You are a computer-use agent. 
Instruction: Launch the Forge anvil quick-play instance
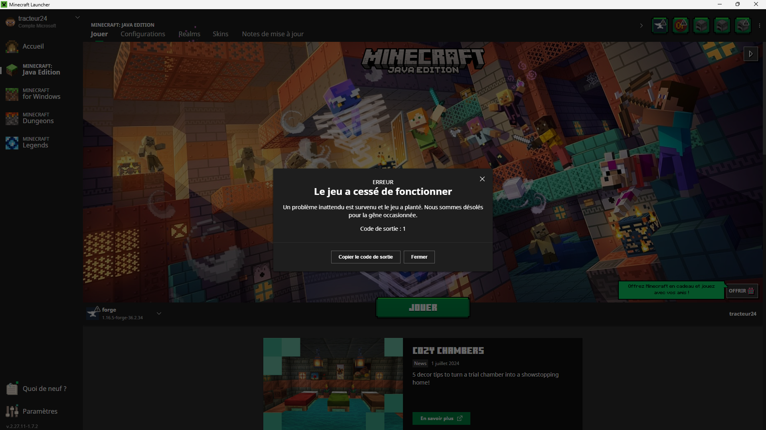(660, 26)
